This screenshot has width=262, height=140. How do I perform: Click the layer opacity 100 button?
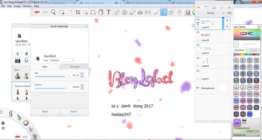pyautogui.click(x=229, y=13)
